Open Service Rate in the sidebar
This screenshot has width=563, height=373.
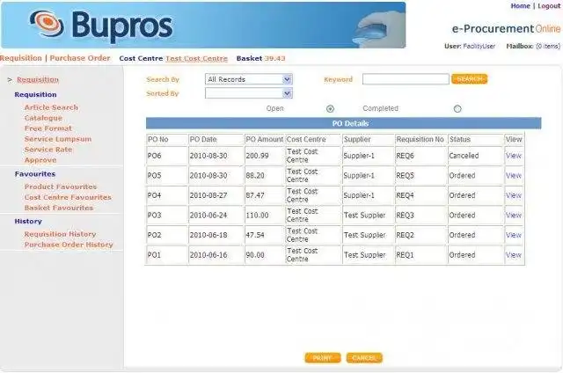tap(48, 150)
